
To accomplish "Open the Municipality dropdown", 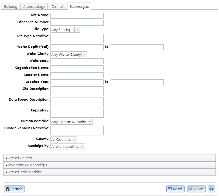I will [x=83, y=146].
